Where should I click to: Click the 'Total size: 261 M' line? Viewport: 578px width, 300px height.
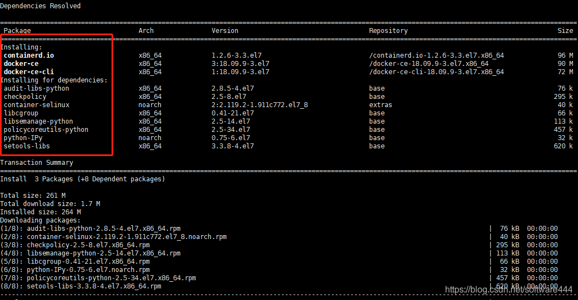click(x=33, y=196)
